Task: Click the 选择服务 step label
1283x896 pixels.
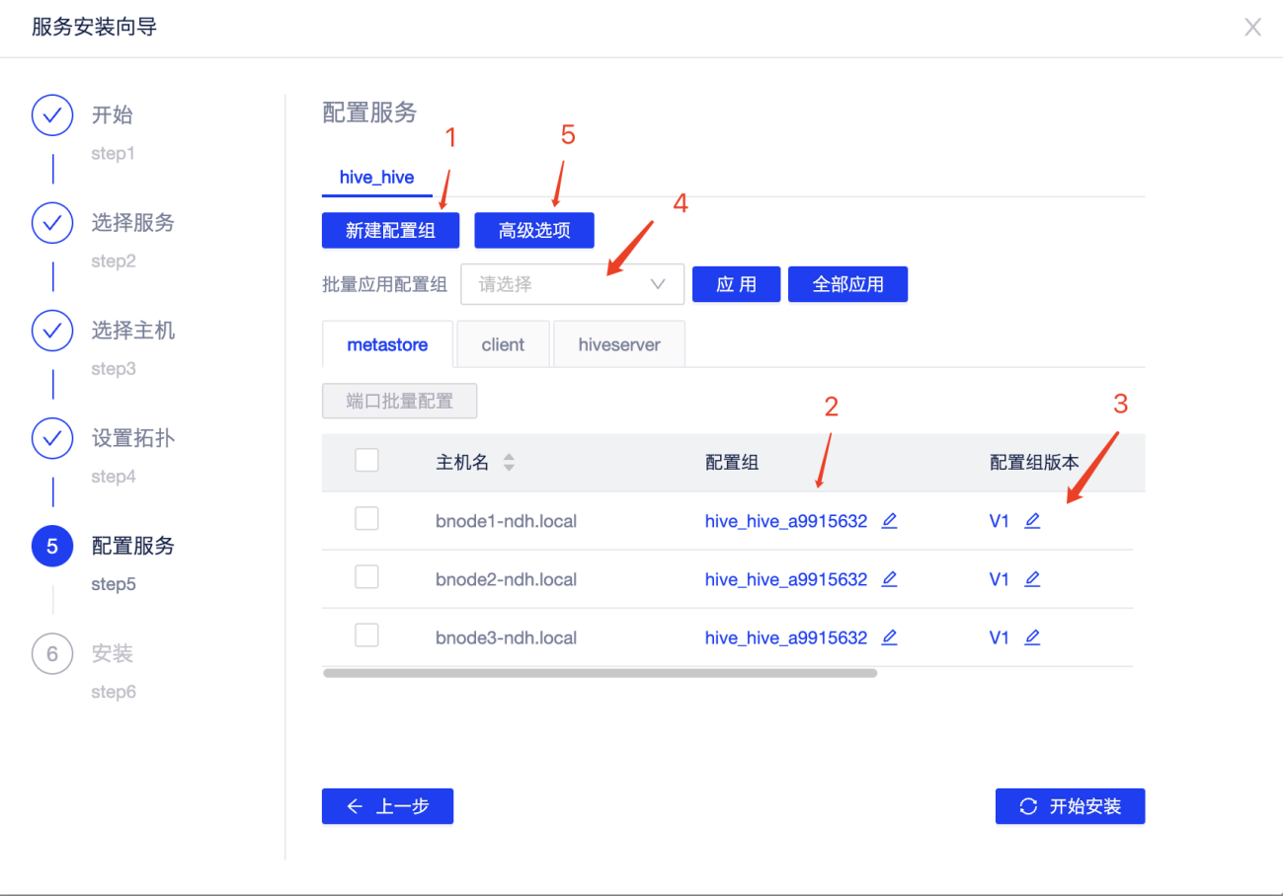Action: (133, 222)
